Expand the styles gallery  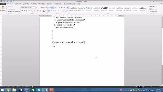(147, 11)
